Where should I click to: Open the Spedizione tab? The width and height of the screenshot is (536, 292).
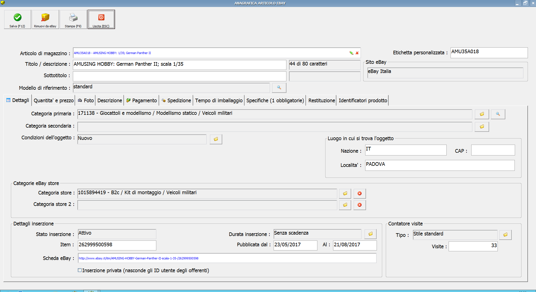[176, 101]
